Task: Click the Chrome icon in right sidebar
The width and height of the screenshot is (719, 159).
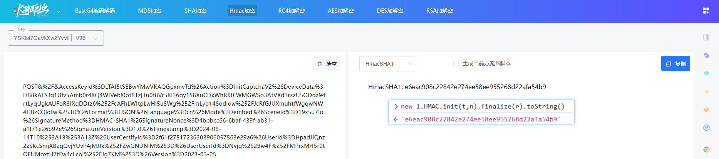Action: [706, 149]
